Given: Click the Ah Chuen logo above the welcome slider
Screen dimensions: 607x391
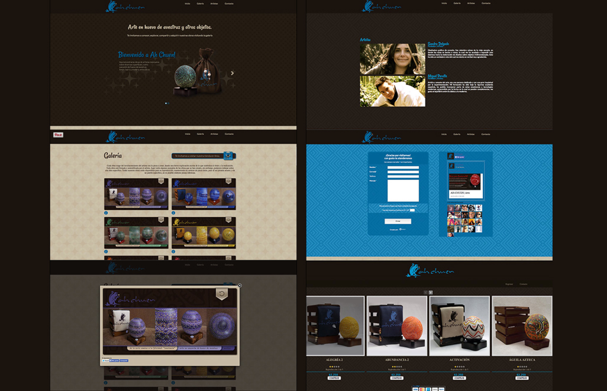Looking at the screenshot, I should (125, 7).
